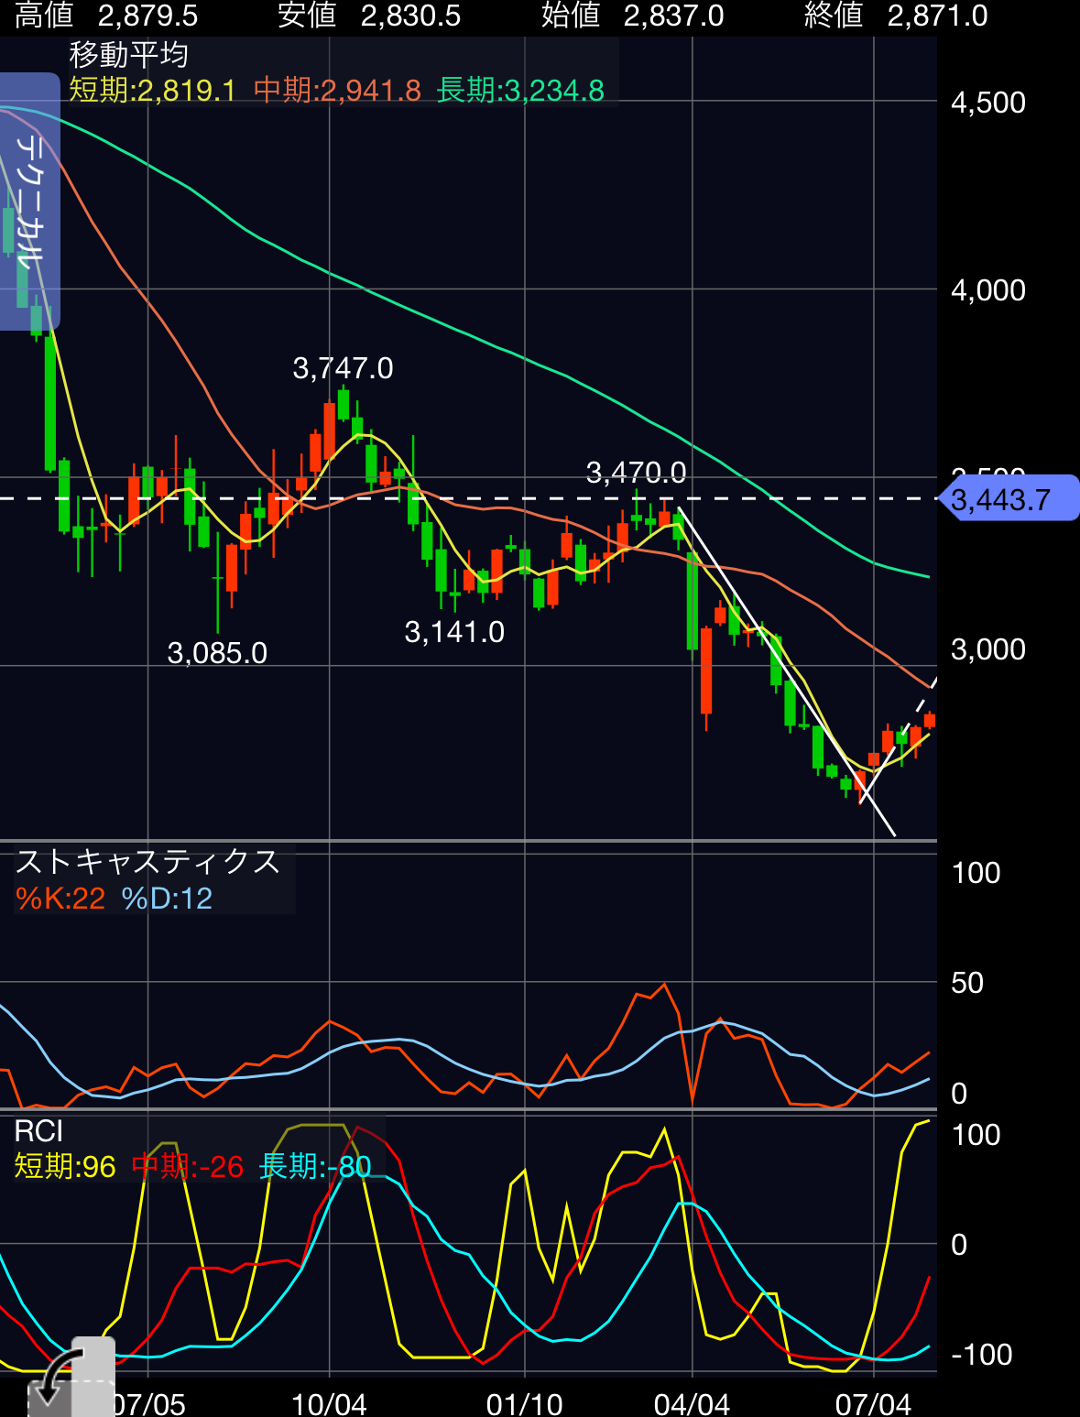Image resolution: width=1080 pixels, height=1417 pixels.
Task: Select the 3,747.0 high price annotation
Action: click(x=343, y=368)
